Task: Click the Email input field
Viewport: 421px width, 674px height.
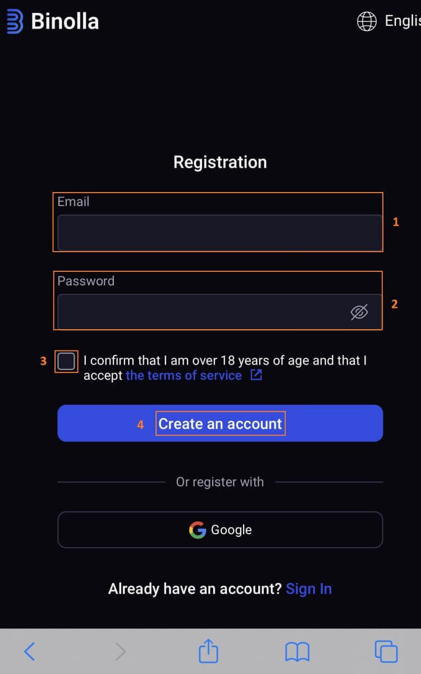Action: pos(219,232)
